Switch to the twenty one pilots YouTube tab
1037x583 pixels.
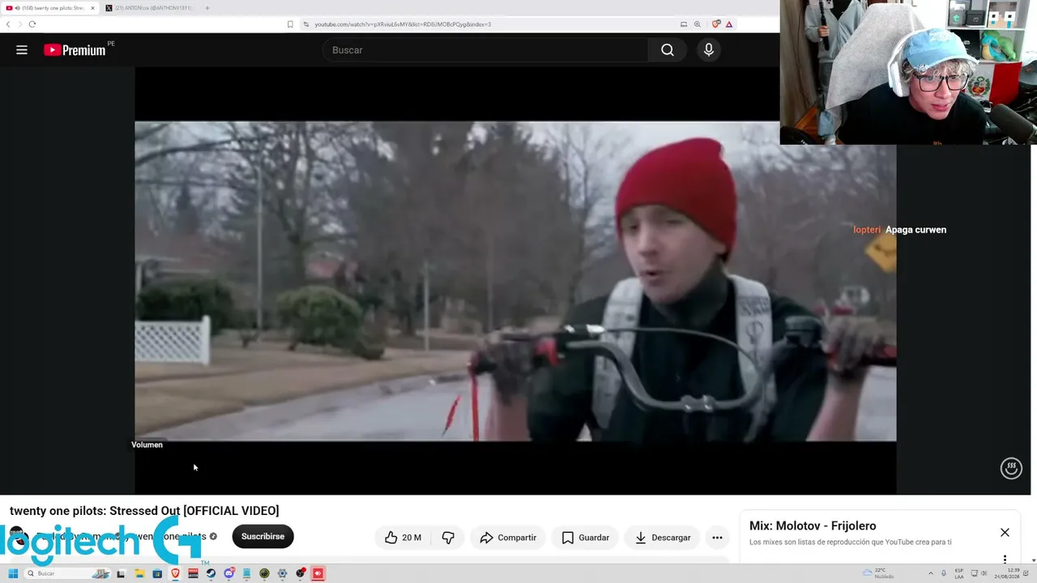point(51,8)
